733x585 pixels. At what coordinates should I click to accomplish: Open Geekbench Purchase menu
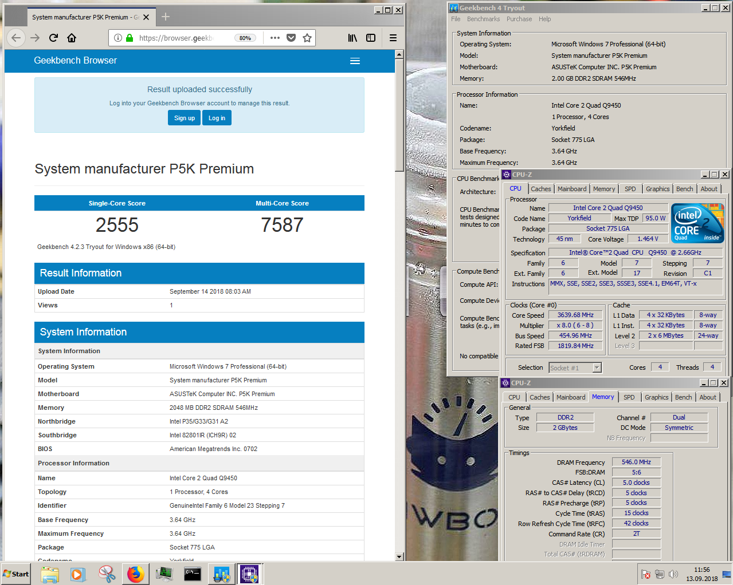pyautogui.click(x=519, y=19)
